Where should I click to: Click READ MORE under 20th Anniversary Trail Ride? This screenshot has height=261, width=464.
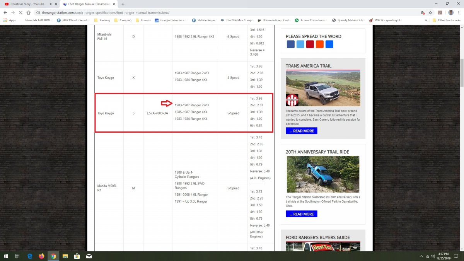point(302,214)
